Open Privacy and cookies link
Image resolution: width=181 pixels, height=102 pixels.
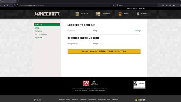click(64, 99)
